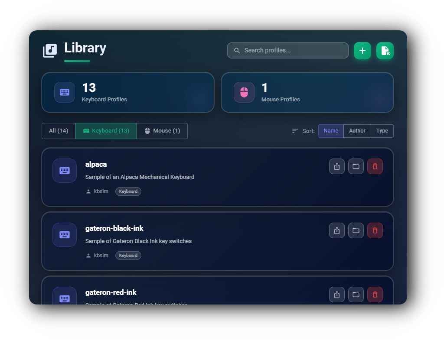Switch to the All (14) filter tab
Image resolution: width=444 pixels, height=340 pixels.
point(59,131)
